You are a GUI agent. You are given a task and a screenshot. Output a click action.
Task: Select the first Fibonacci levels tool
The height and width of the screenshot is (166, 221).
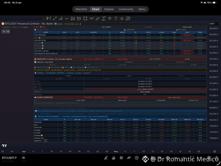(73, 18)
